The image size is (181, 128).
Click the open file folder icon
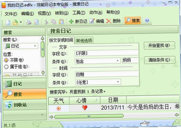point(16,22)
